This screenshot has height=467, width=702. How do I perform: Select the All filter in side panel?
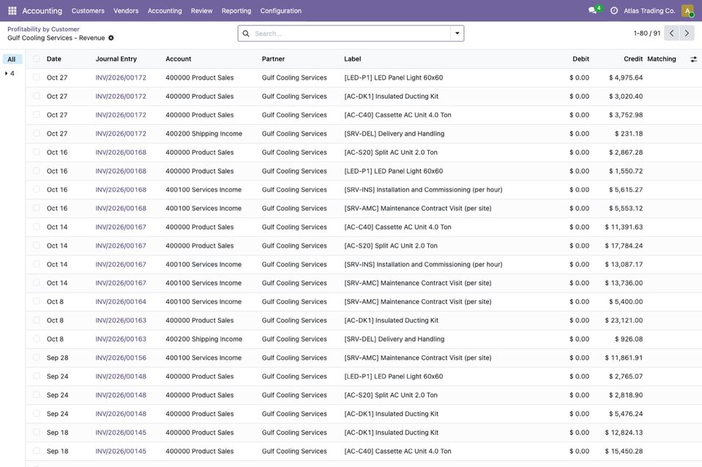coord(12,59)
